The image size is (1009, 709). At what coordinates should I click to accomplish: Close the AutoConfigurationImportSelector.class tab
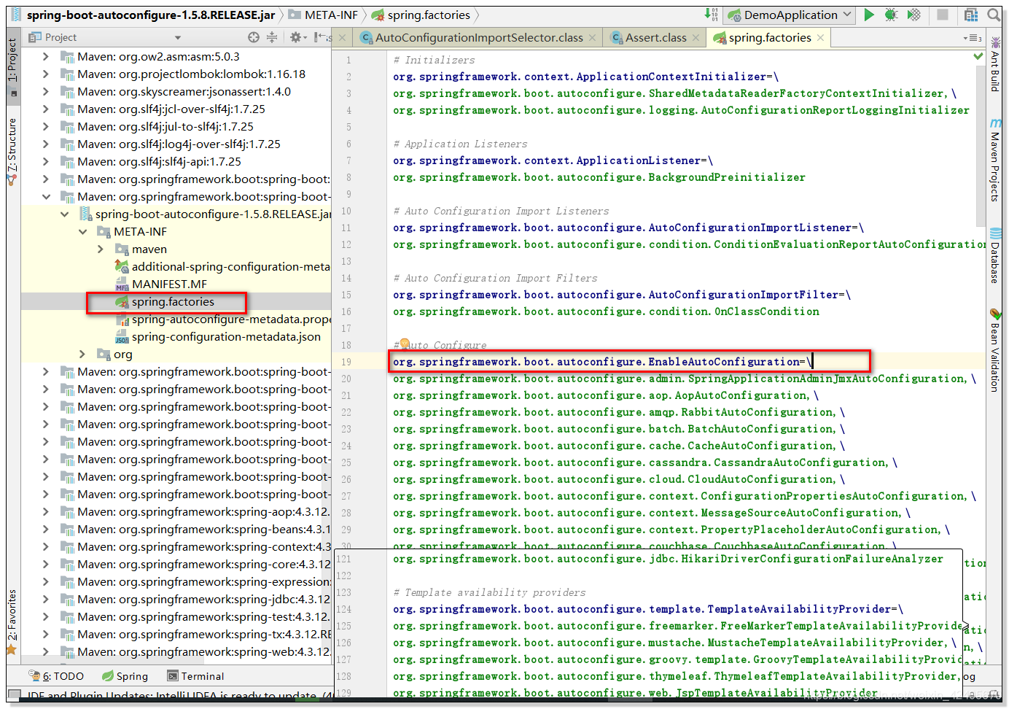pos(592,38)
